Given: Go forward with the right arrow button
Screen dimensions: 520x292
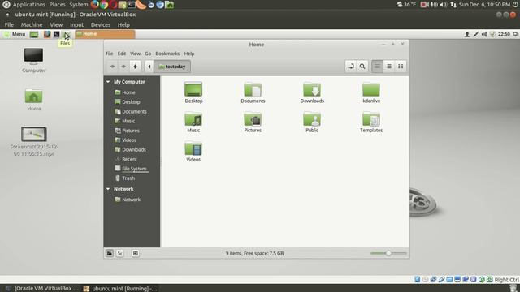Looking at the screenshot, I should pos(123,67).
